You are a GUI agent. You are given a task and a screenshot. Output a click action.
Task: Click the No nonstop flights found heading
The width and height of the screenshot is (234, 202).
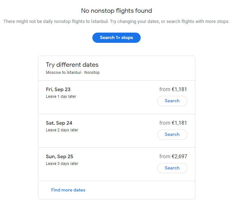[x=116, y=11]
